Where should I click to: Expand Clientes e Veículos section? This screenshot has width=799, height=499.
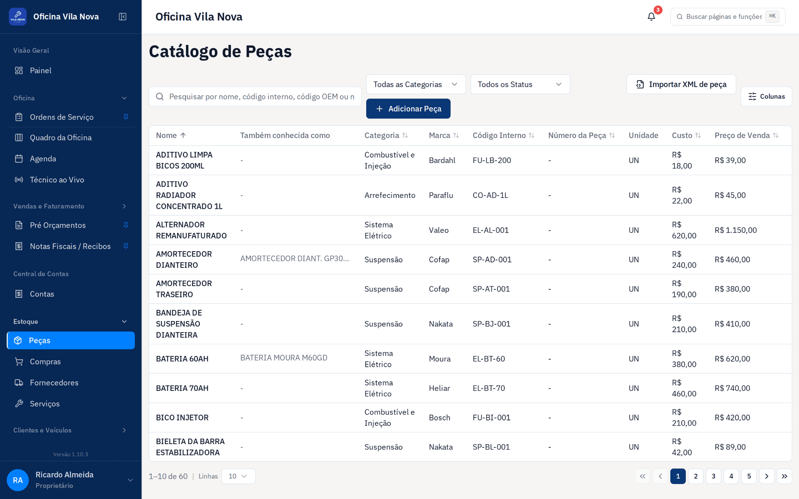124,430
